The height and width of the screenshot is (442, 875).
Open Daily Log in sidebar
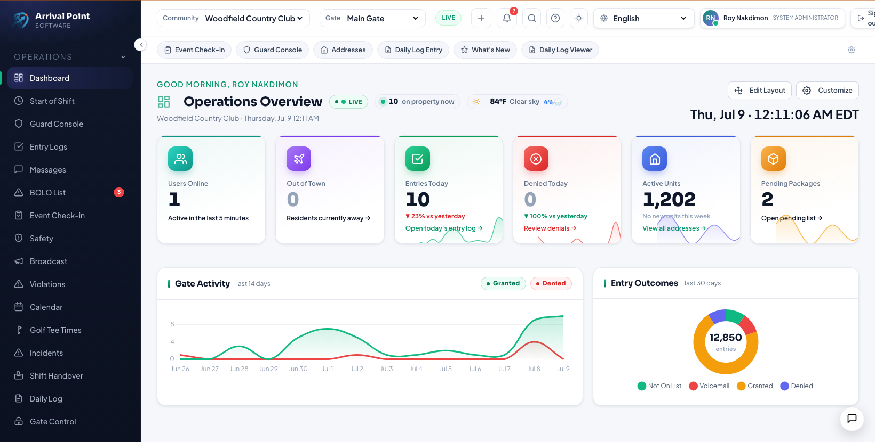pyautogui.click(x=70, y=399)
